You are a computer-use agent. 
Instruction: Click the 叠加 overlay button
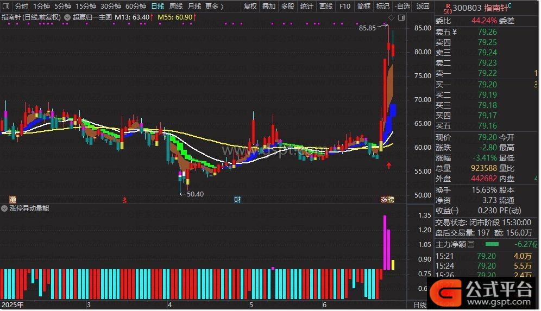pos(269,6)
